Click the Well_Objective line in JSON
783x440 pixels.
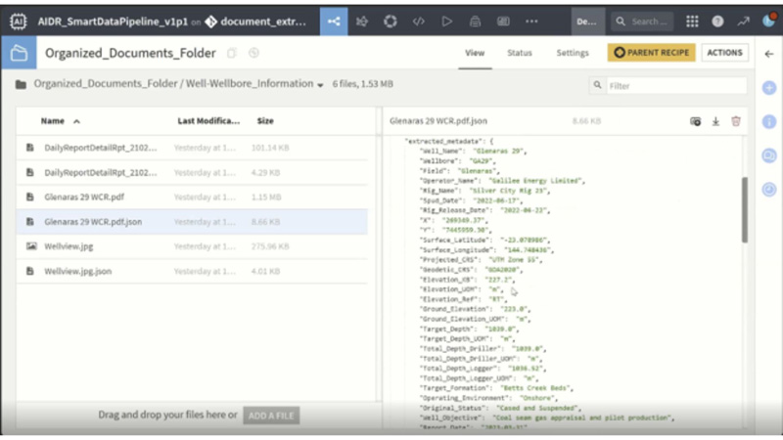coord(547,418)
